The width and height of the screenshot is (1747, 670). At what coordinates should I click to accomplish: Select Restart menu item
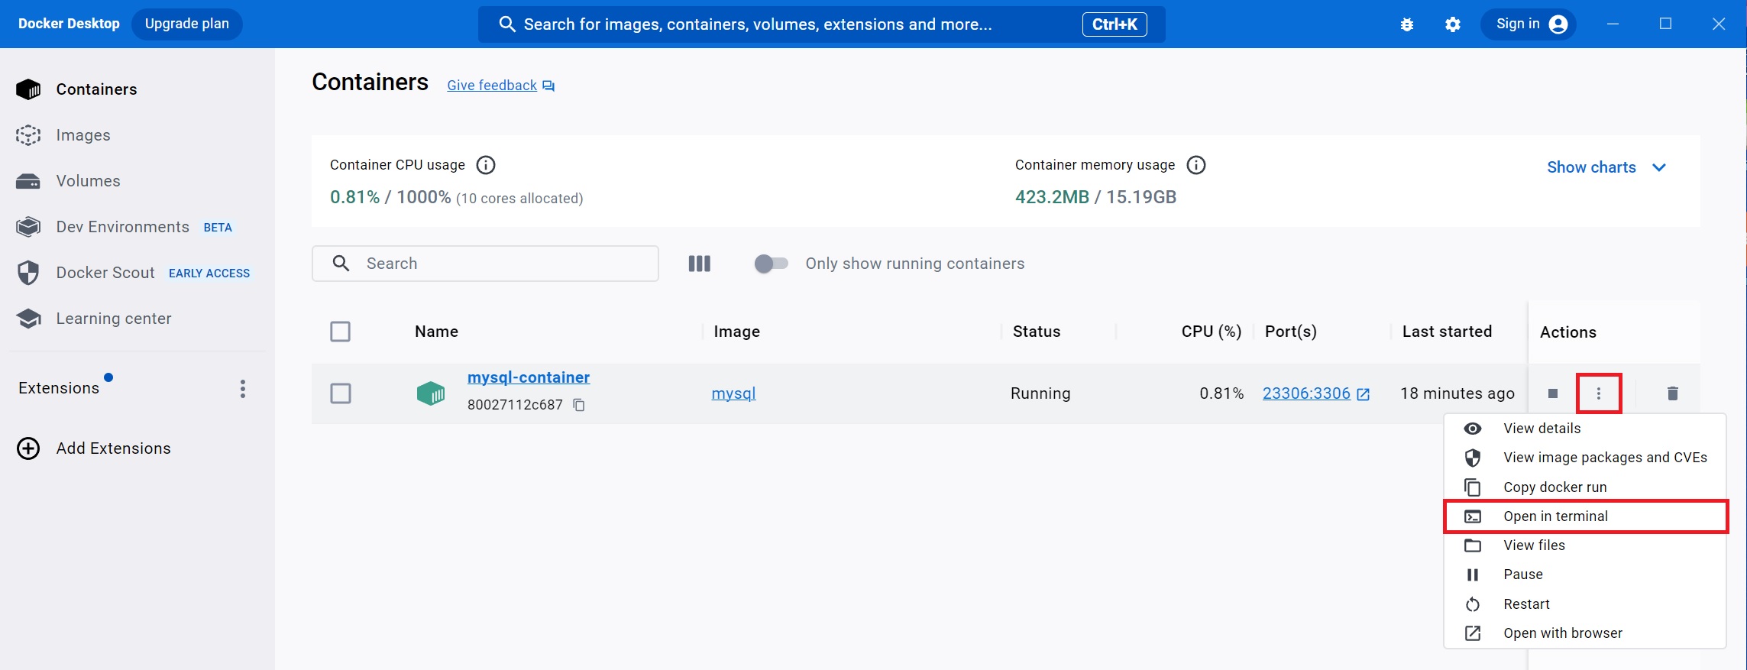click(x=1585, y=604)
